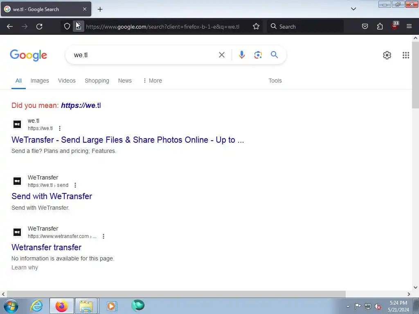Submit search with magnifier icon
Image resolution: width=419 pixels, height=314 pixels.
coord(274,55)
